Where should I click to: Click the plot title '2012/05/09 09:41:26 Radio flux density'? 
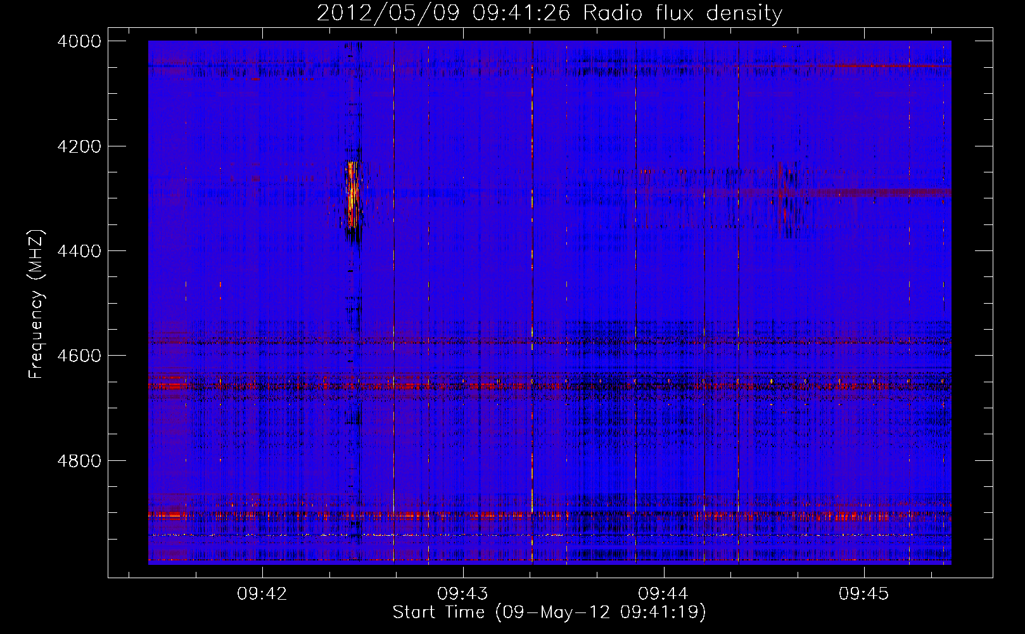pyautogui.click(x=549, y=13)
